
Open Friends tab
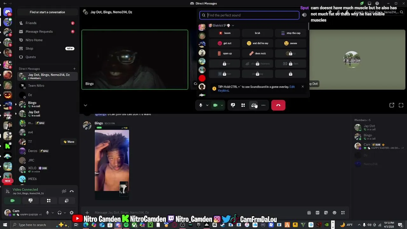pos(47,23)
